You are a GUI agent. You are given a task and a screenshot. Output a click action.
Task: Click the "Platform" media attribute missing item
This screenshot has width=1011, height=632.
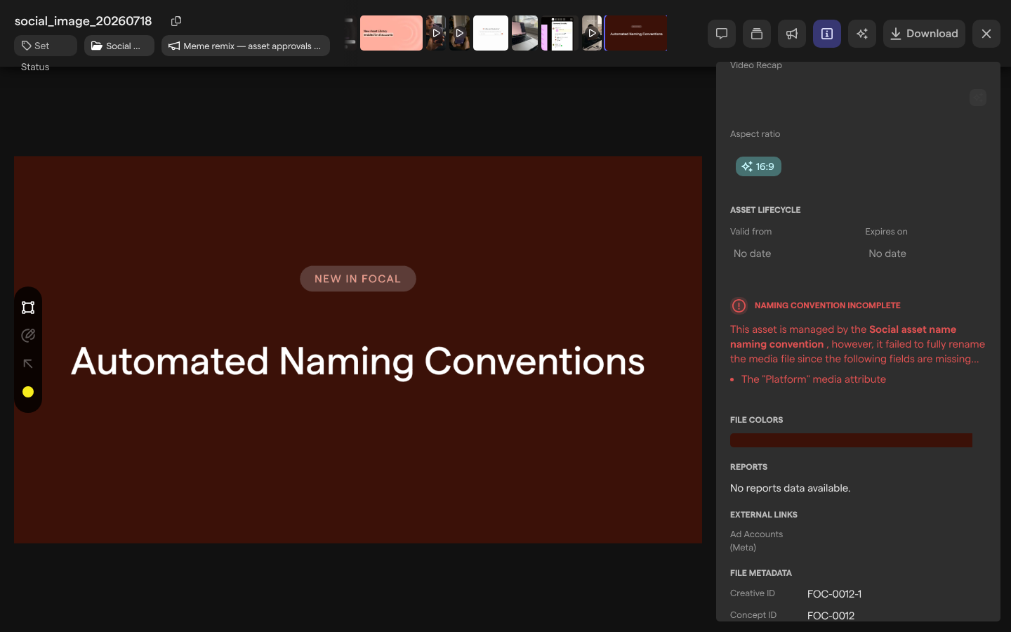(x=814, y=379)
